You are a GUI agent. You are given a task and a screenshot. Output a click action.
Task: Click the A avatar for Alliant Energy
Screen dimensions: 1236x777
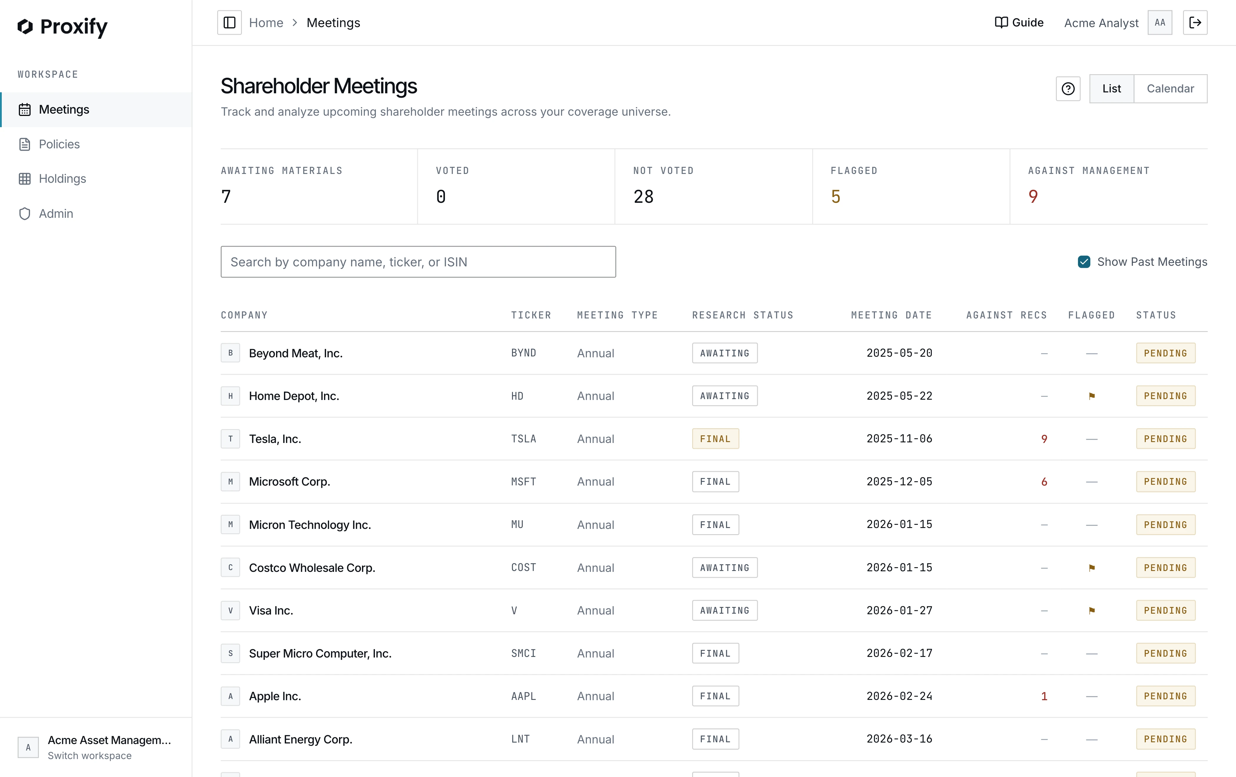point(230,739)
